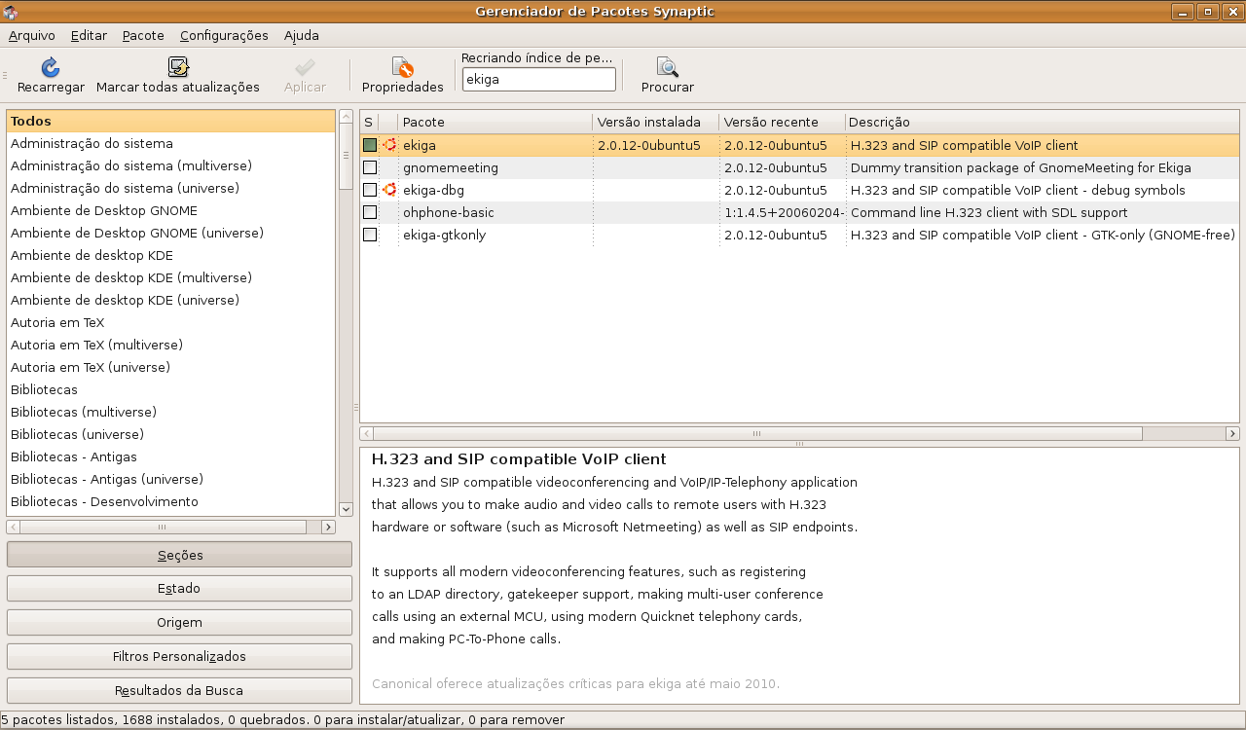Sort by the Pacote column header
This screenshot has width=1246, height=730.
[495, 122]
